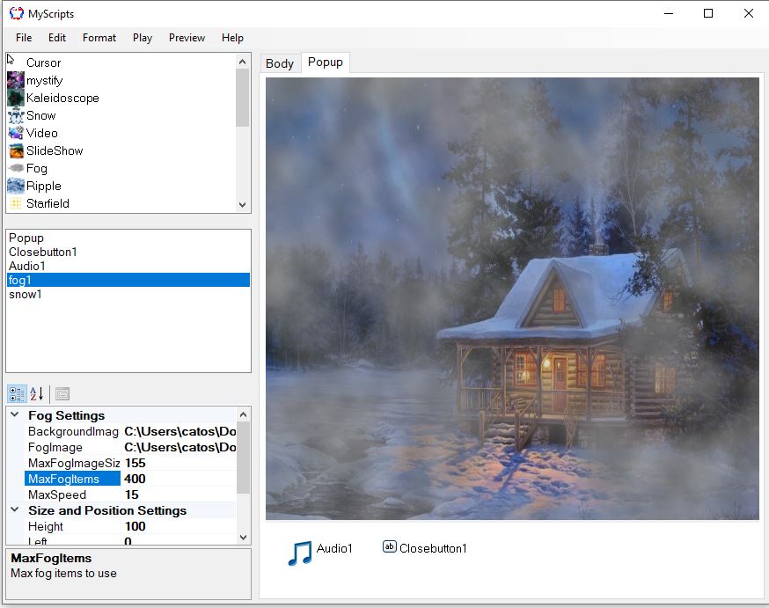Viewport: 769px width, 608px height.
Task: Click the MaxFogImageSize value 155
Action: (x=179, y=463)
